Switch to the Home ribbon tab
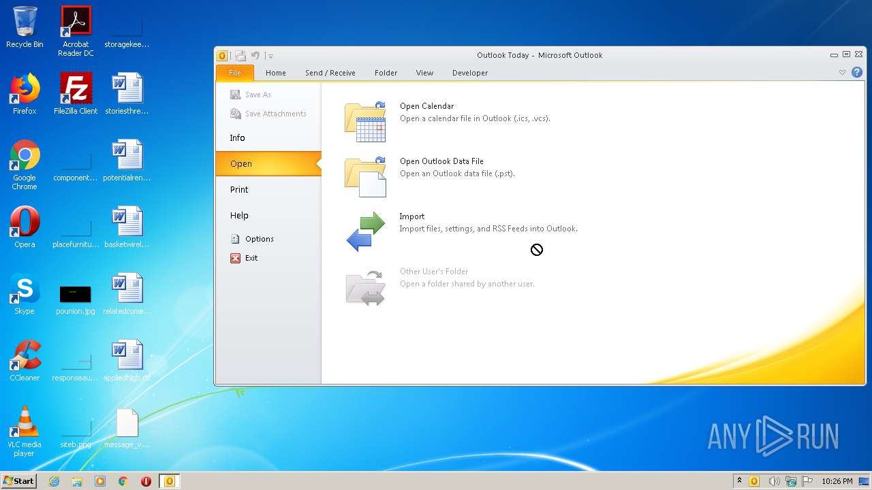This screenshot has height=490, width=872. click(276, 73)
